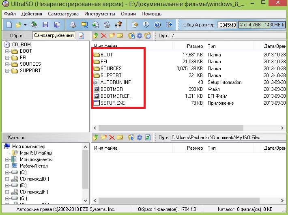Open the dropdown arrow next to Open icon
The image size is (288, 215).
(25, 25)
